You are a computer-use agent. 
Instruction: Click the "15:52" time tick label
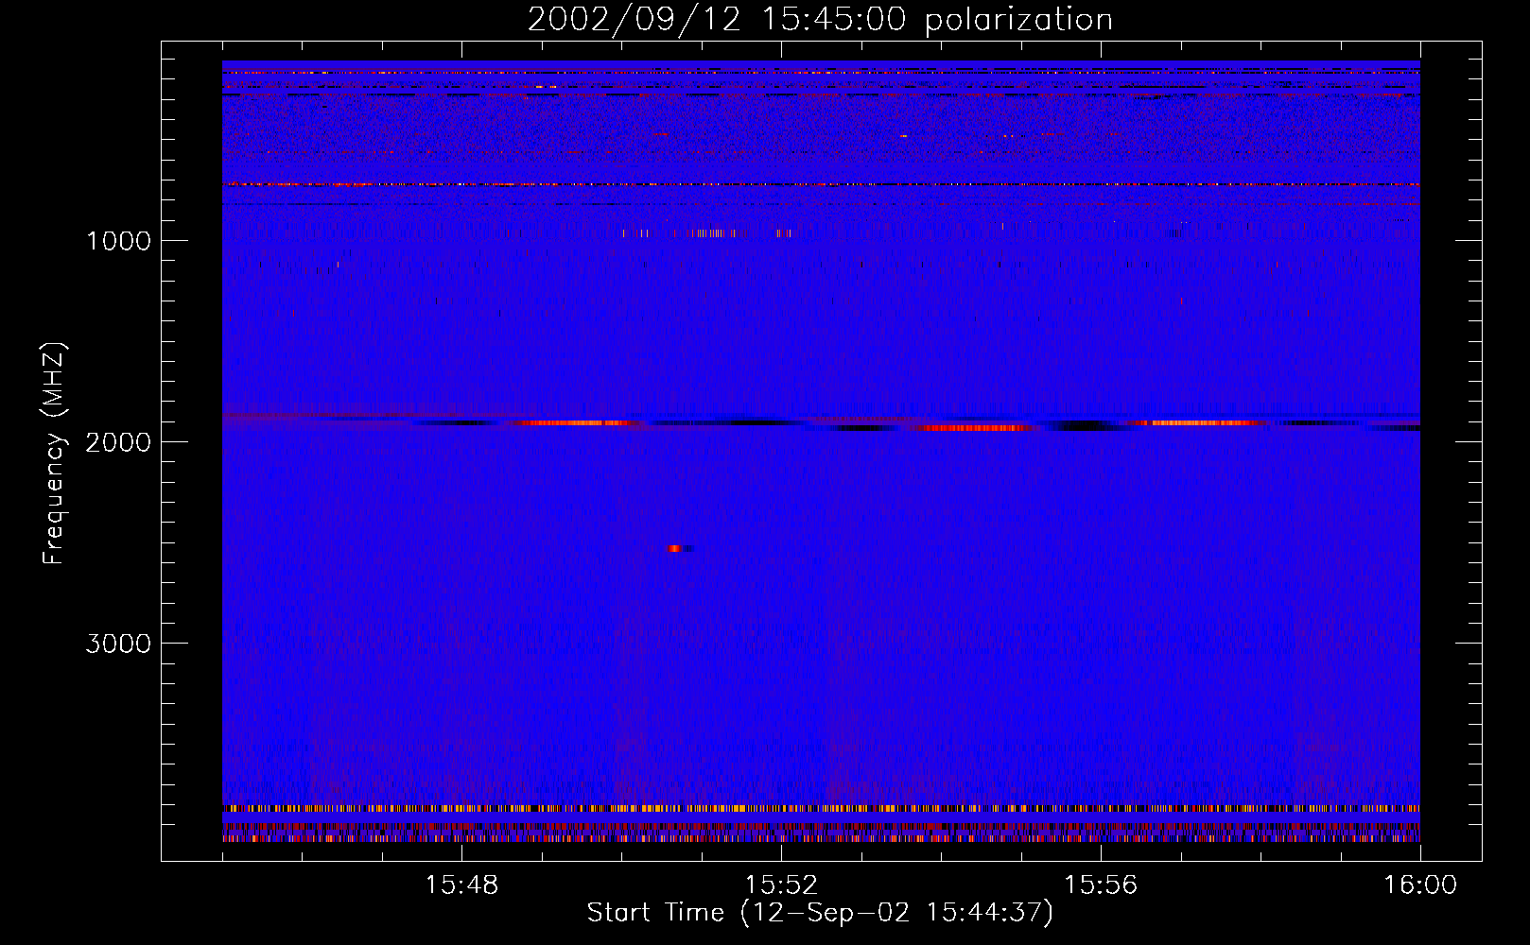coord(781,885)
